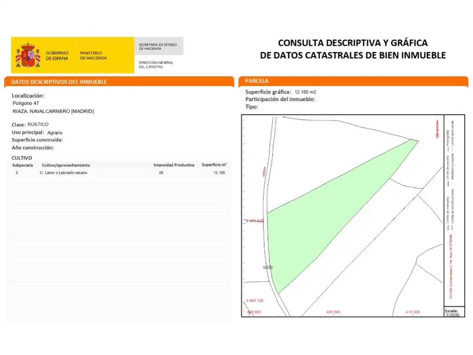
Task: Click the 'MINISTERIO DE HACIENDA' text
Action: point(93,55)
